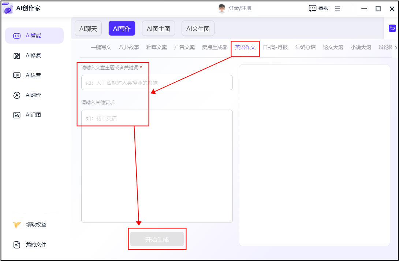Click the 客服 customer service icon
Screen dimensions: 399x261
tap(312, 8)
